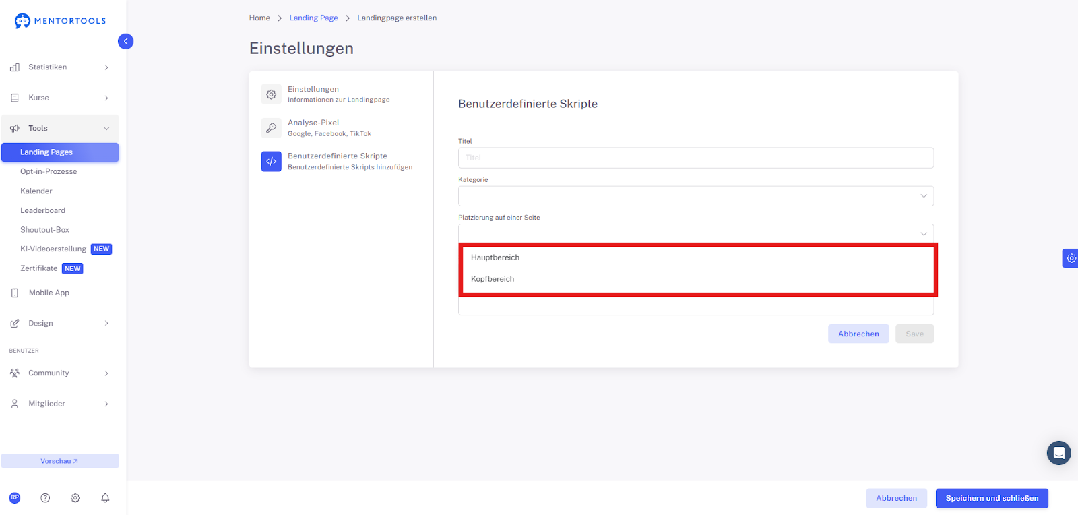
Task: Open Zertifikate in sidebar
Action: click(39, 268)
